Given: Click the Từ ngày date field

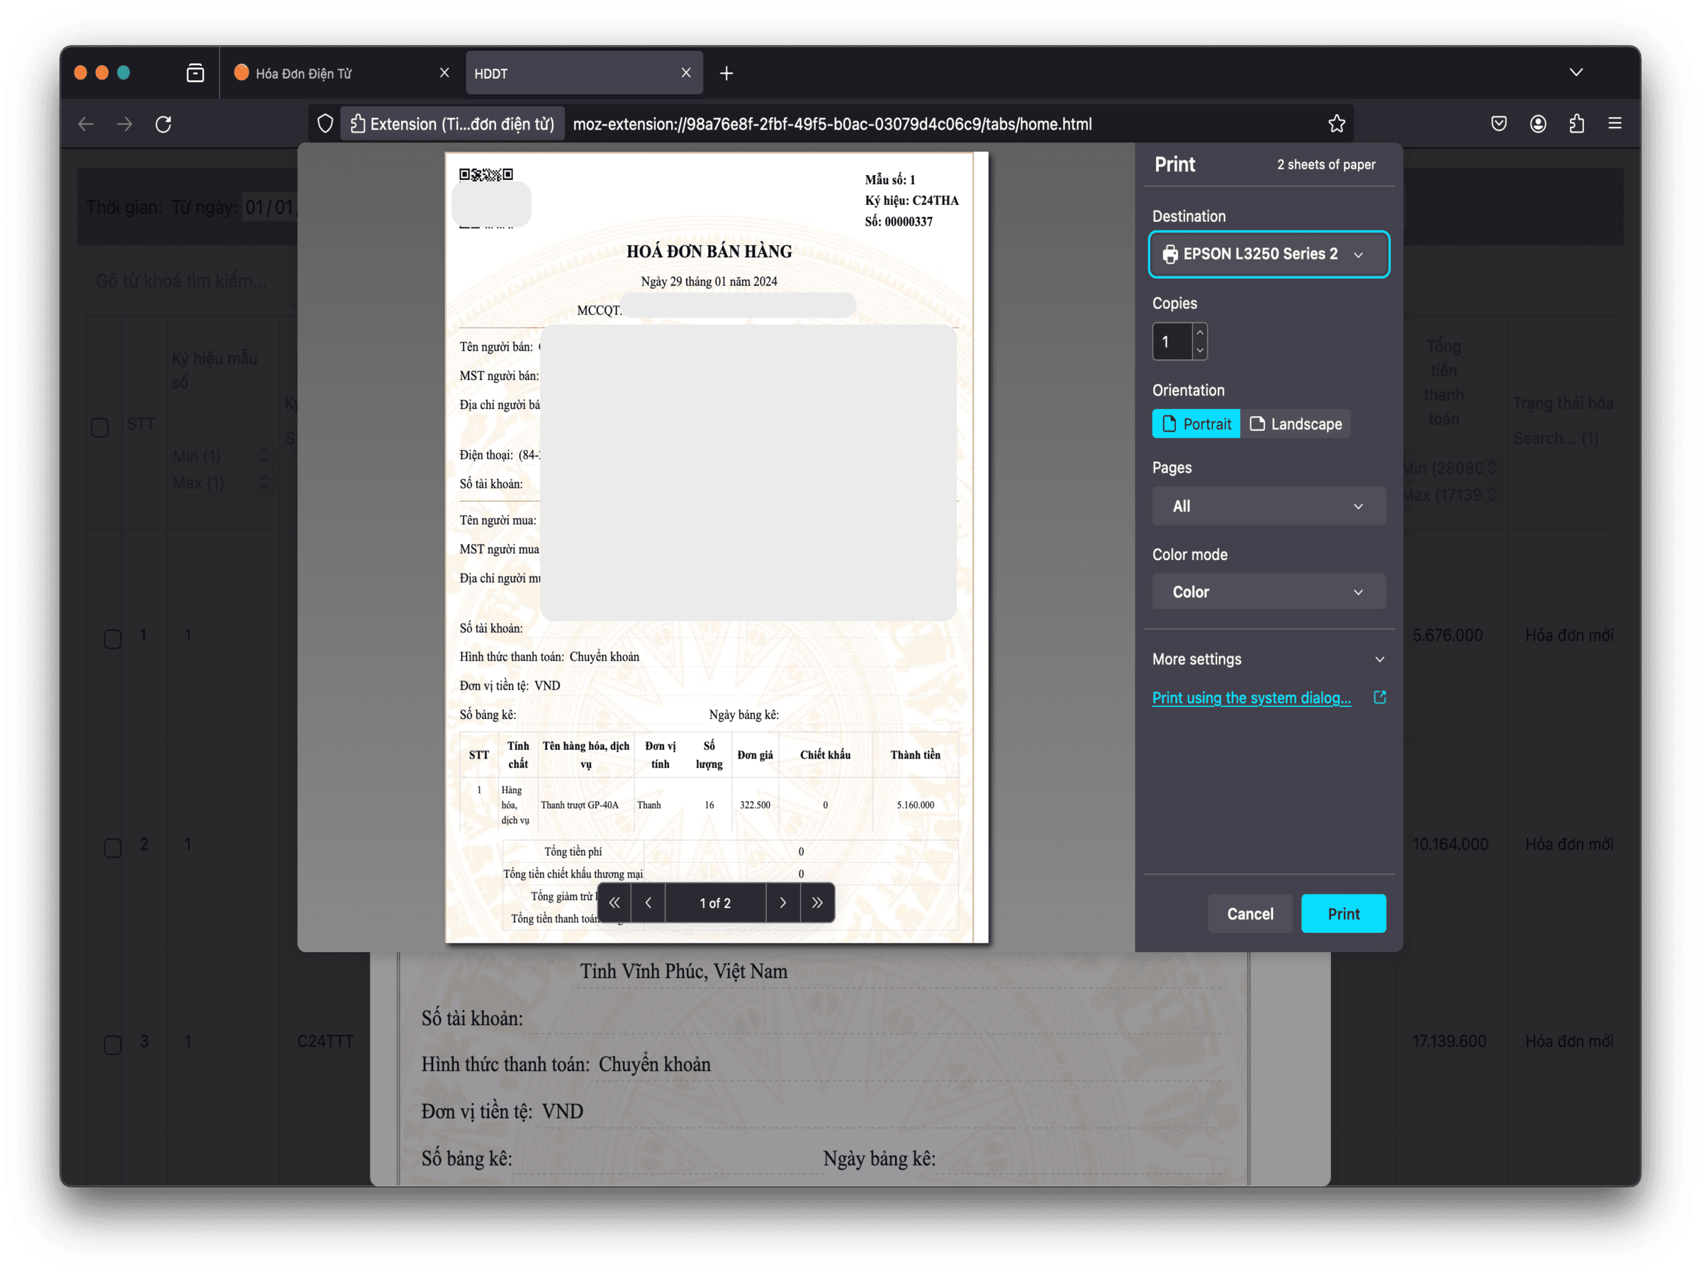Looking at the screenshot, I should pos(269,207).
